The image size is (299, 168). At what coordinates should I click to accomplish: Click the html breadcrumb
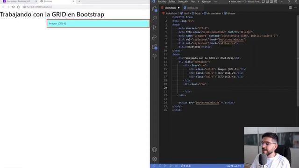[185, 14]
